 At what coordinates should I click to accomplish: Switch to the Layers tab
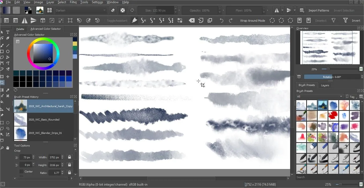[x=325, y=85]
